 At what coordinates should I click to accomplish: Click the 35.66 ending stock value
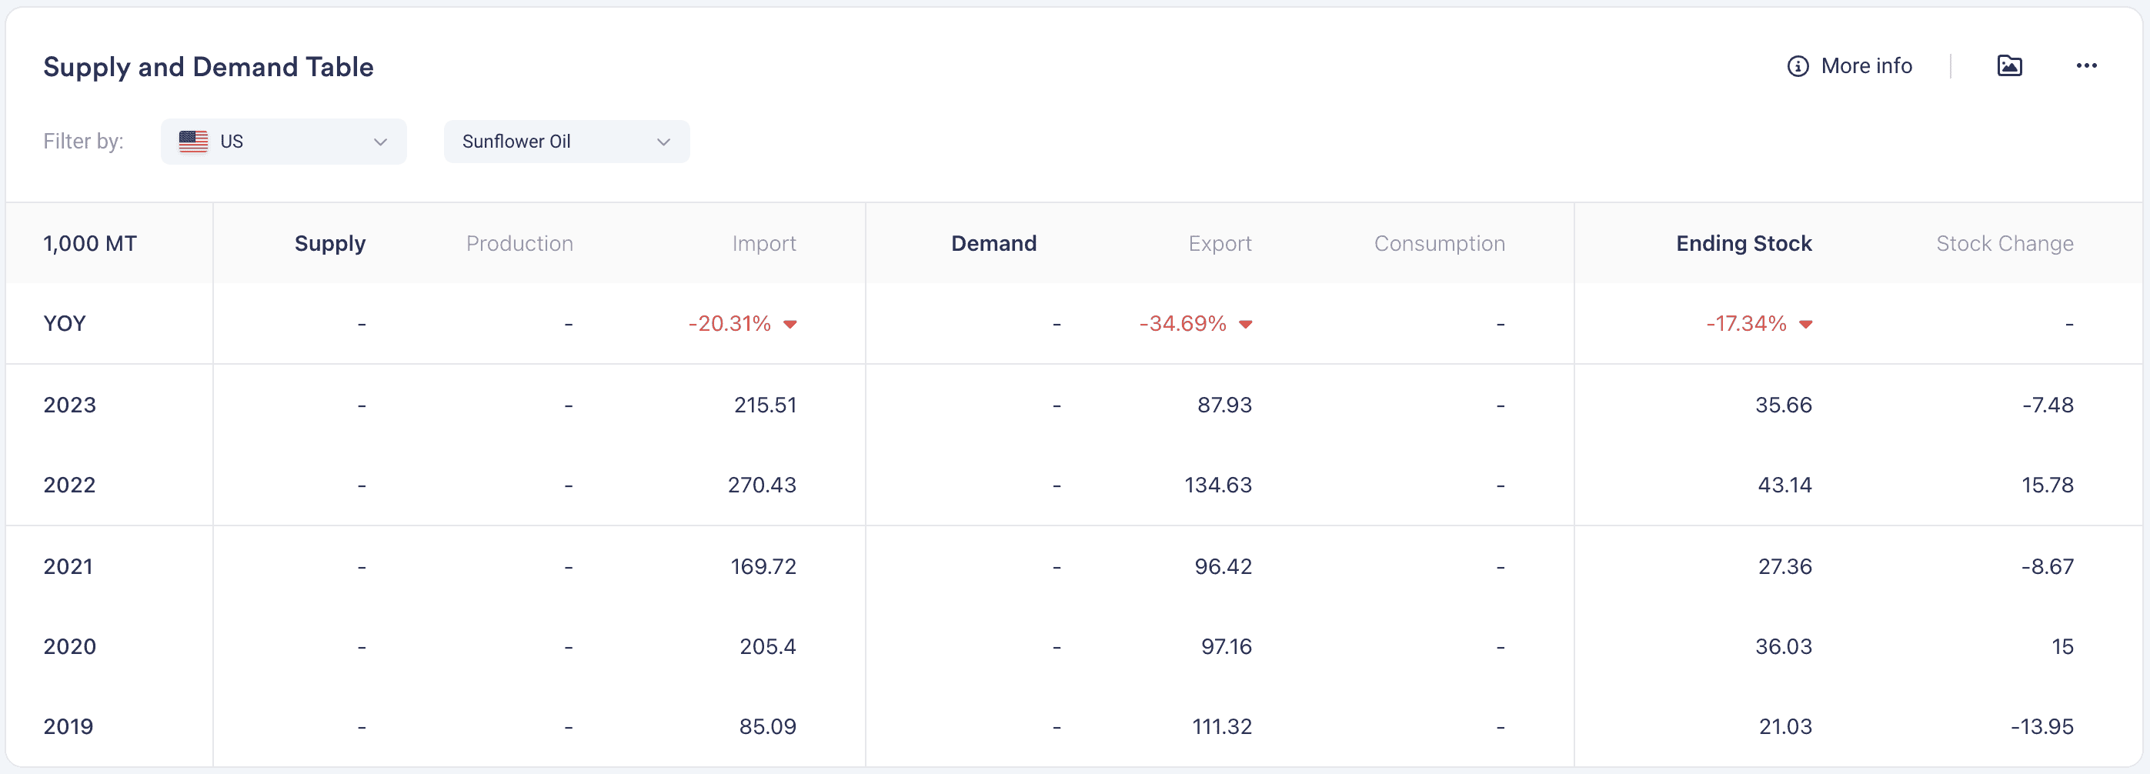[x=1784, y=405]
